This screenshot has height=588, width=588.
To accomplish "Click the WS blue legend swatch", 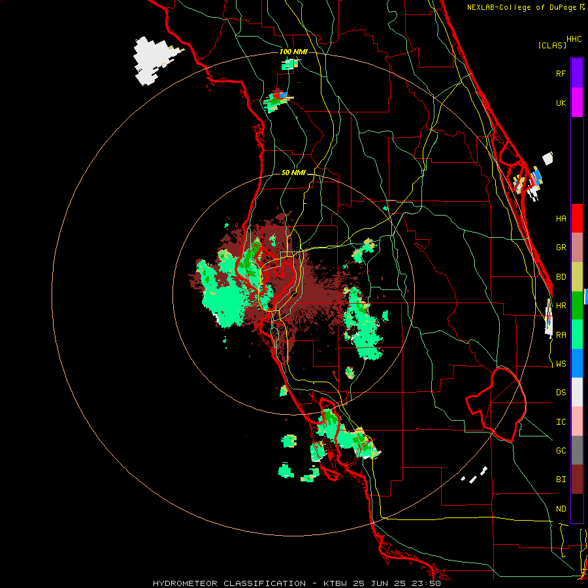I will coord(577,363).
